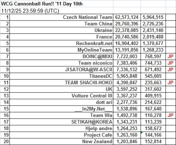Select Ukraine's daily score 2,431,140
The width and height of the screenshot is (176, 145).
153,30
